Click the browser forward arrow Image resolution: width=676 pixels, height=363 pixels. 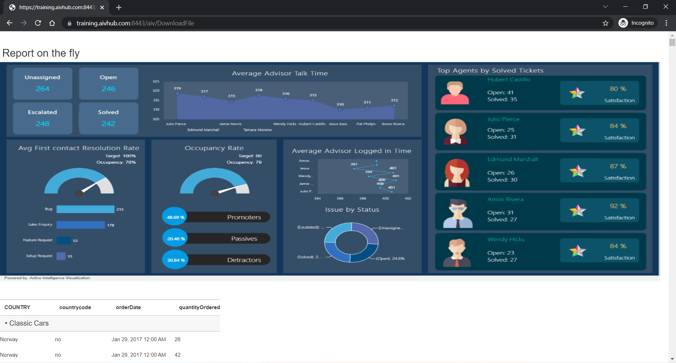[24, 23]
